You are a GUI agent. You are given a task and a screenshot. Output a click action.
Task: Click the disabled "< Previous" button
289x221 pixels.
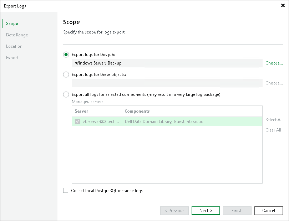coord(174,210)
